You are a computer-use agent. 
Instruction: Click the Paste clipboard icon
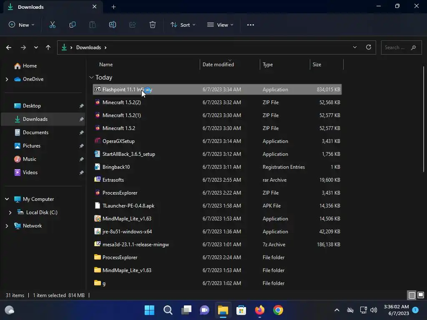click(93, 25)
